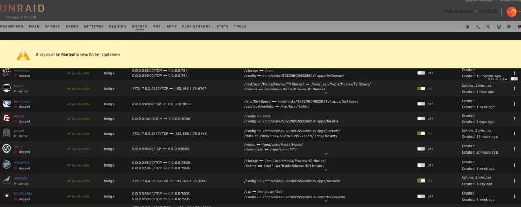Screen dimensions: 521x207
Task: Click the MKVToolNix container icon
Action: click(x=7, y=196)
